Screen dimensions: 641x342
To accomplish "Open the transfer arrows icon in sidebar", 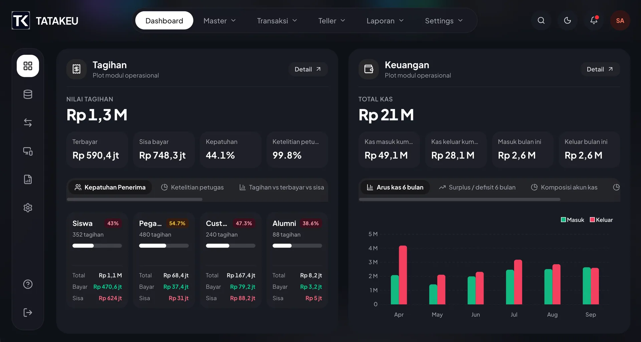I will pyautogui.click(x=28, y=123).
